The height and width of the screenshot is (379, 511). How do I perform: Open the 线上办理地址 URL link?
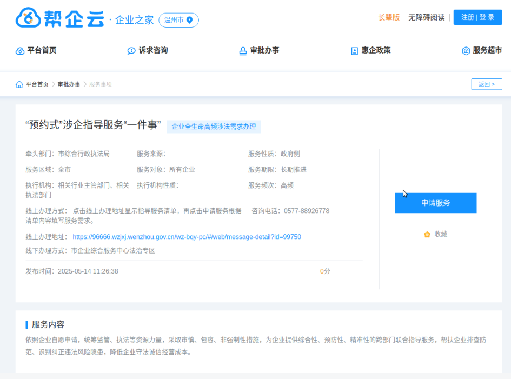(188, 236)
